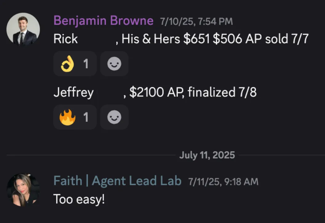325x223 pixels.
Task: Add a reaction below the Jeffrey message
Action: (114, 117)
